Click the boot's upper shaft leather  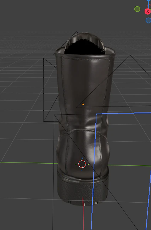(x=84, y=91)
